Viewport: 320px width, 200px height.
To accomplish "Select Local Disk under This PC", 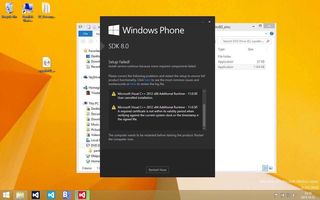I will (x=93, y=140).
